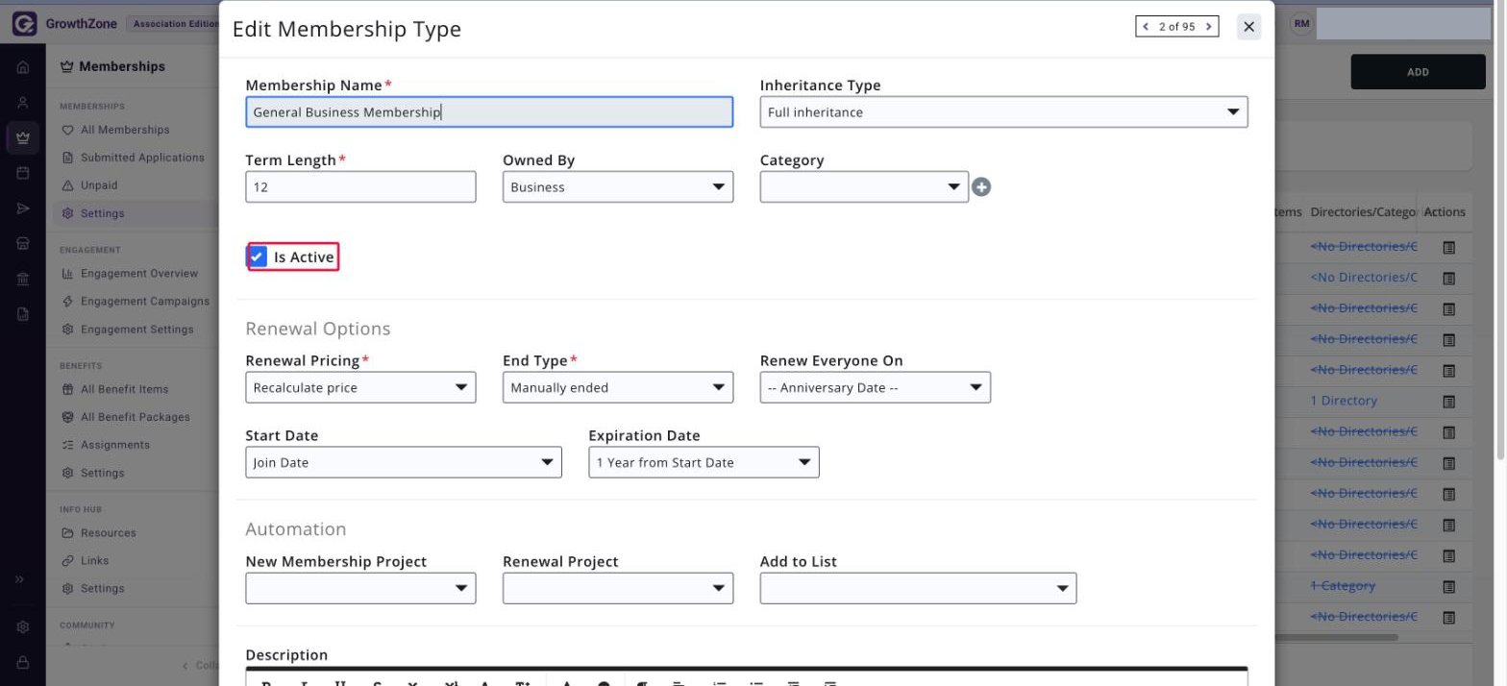Click the black ADD button
The image size is (1507, 686).
tap(1418, 72)
